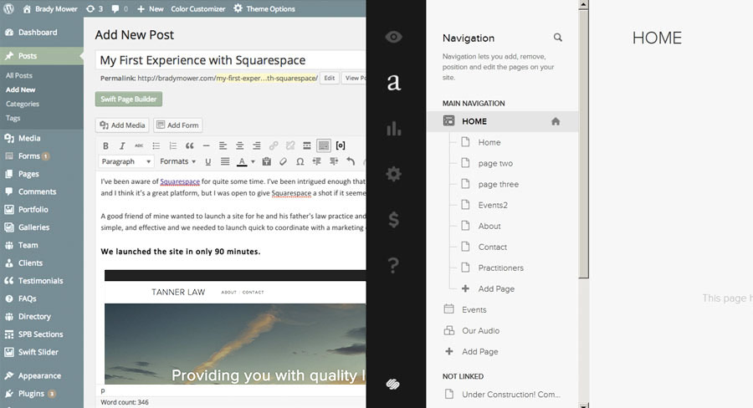
Task: Click the Squarespace preview eye icon
Action: tap(393, 37)
